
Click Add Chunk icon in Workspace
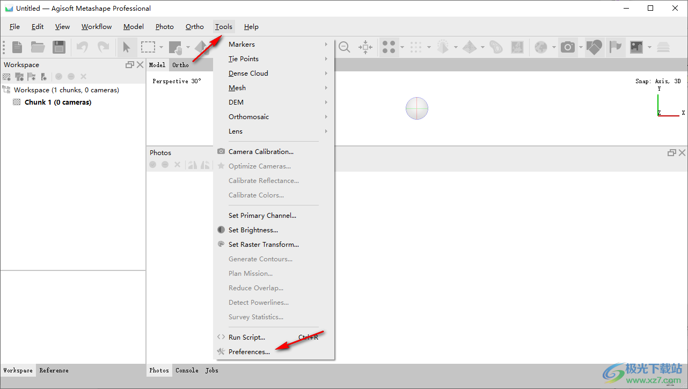[x=7, y=77]
